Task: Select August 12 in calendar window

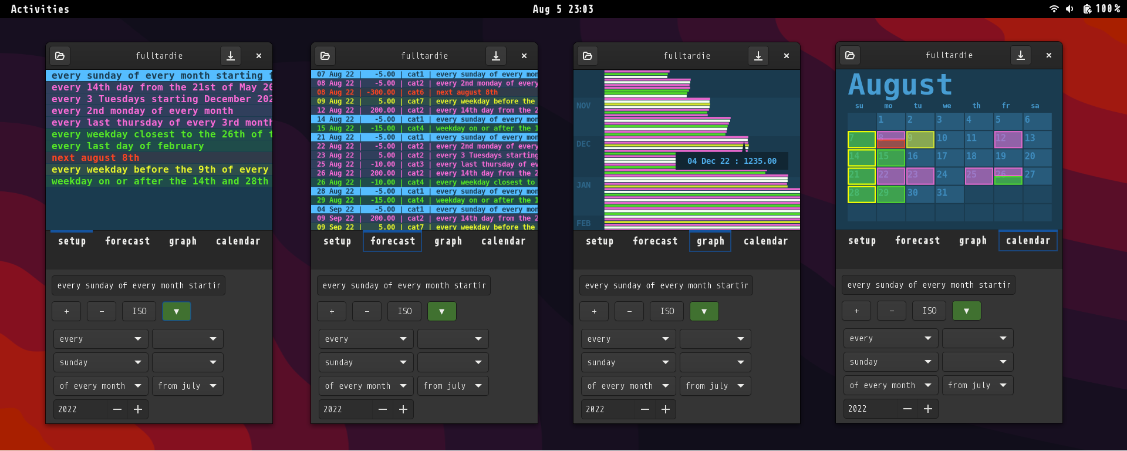Action: [1008, 139]
